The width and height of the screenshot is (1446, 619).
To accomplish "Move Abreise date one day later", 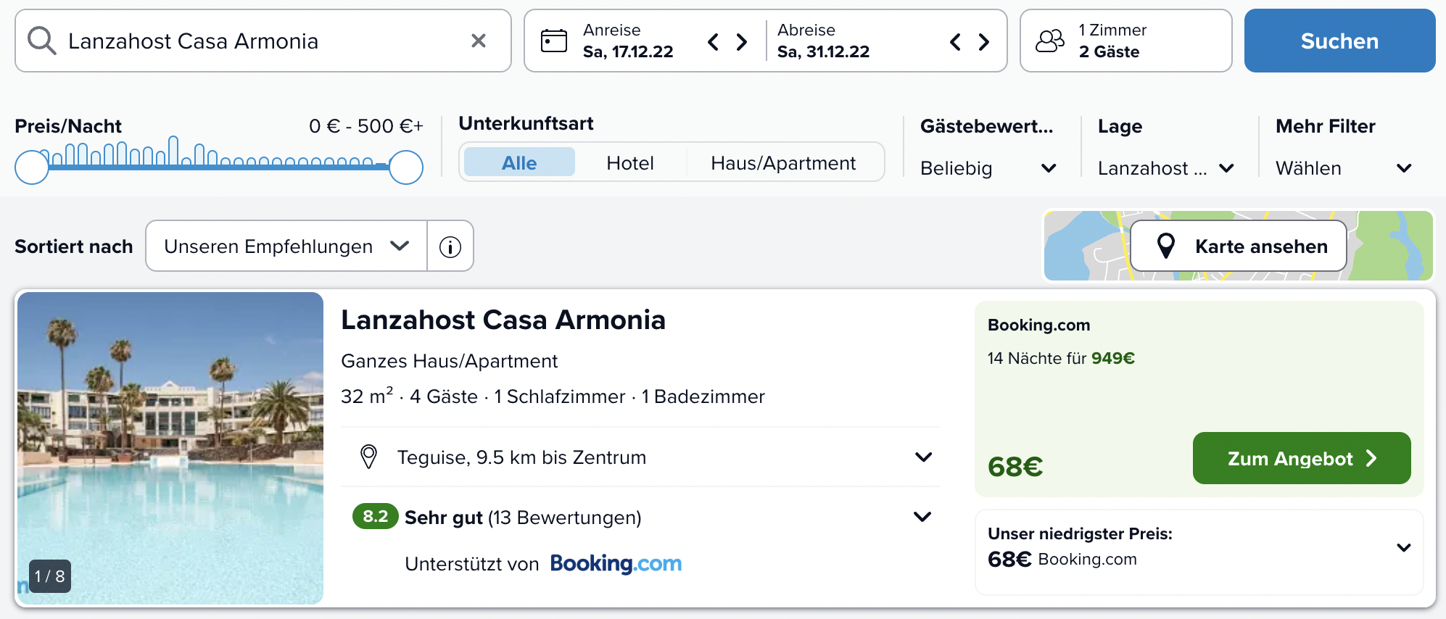I will [983, 42].
